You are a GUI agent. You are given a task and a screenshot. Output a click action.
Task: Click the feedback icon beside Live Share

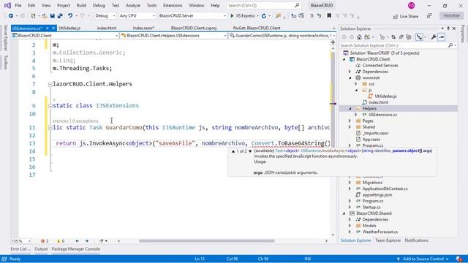[x=429, y=16]
